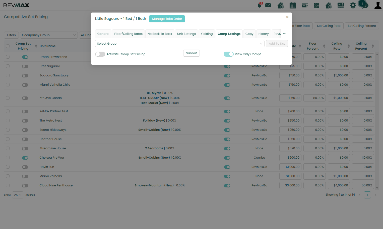
Task: Turn off View Only Comps switch
Action: click(229, 54)
